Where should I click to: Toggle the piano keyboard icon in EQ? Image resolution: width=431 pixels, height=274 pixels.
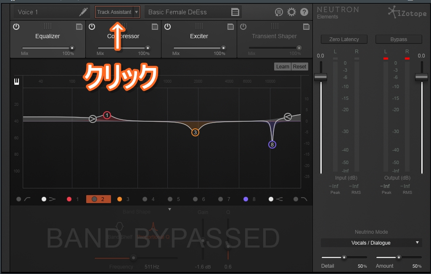[17, 81]
